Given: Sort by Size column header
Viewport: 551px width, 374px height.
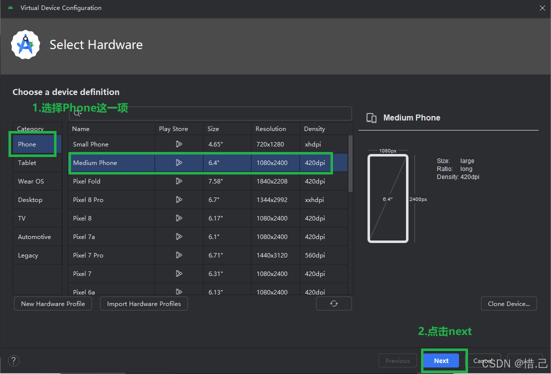Looking at the screenshot, I should (227, 128).
